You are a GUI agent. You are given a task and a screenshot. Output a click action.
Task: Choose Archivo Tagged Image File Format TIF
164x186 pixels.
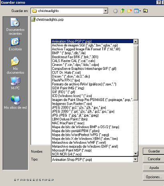pyautogui.click(x=92, y=49)
